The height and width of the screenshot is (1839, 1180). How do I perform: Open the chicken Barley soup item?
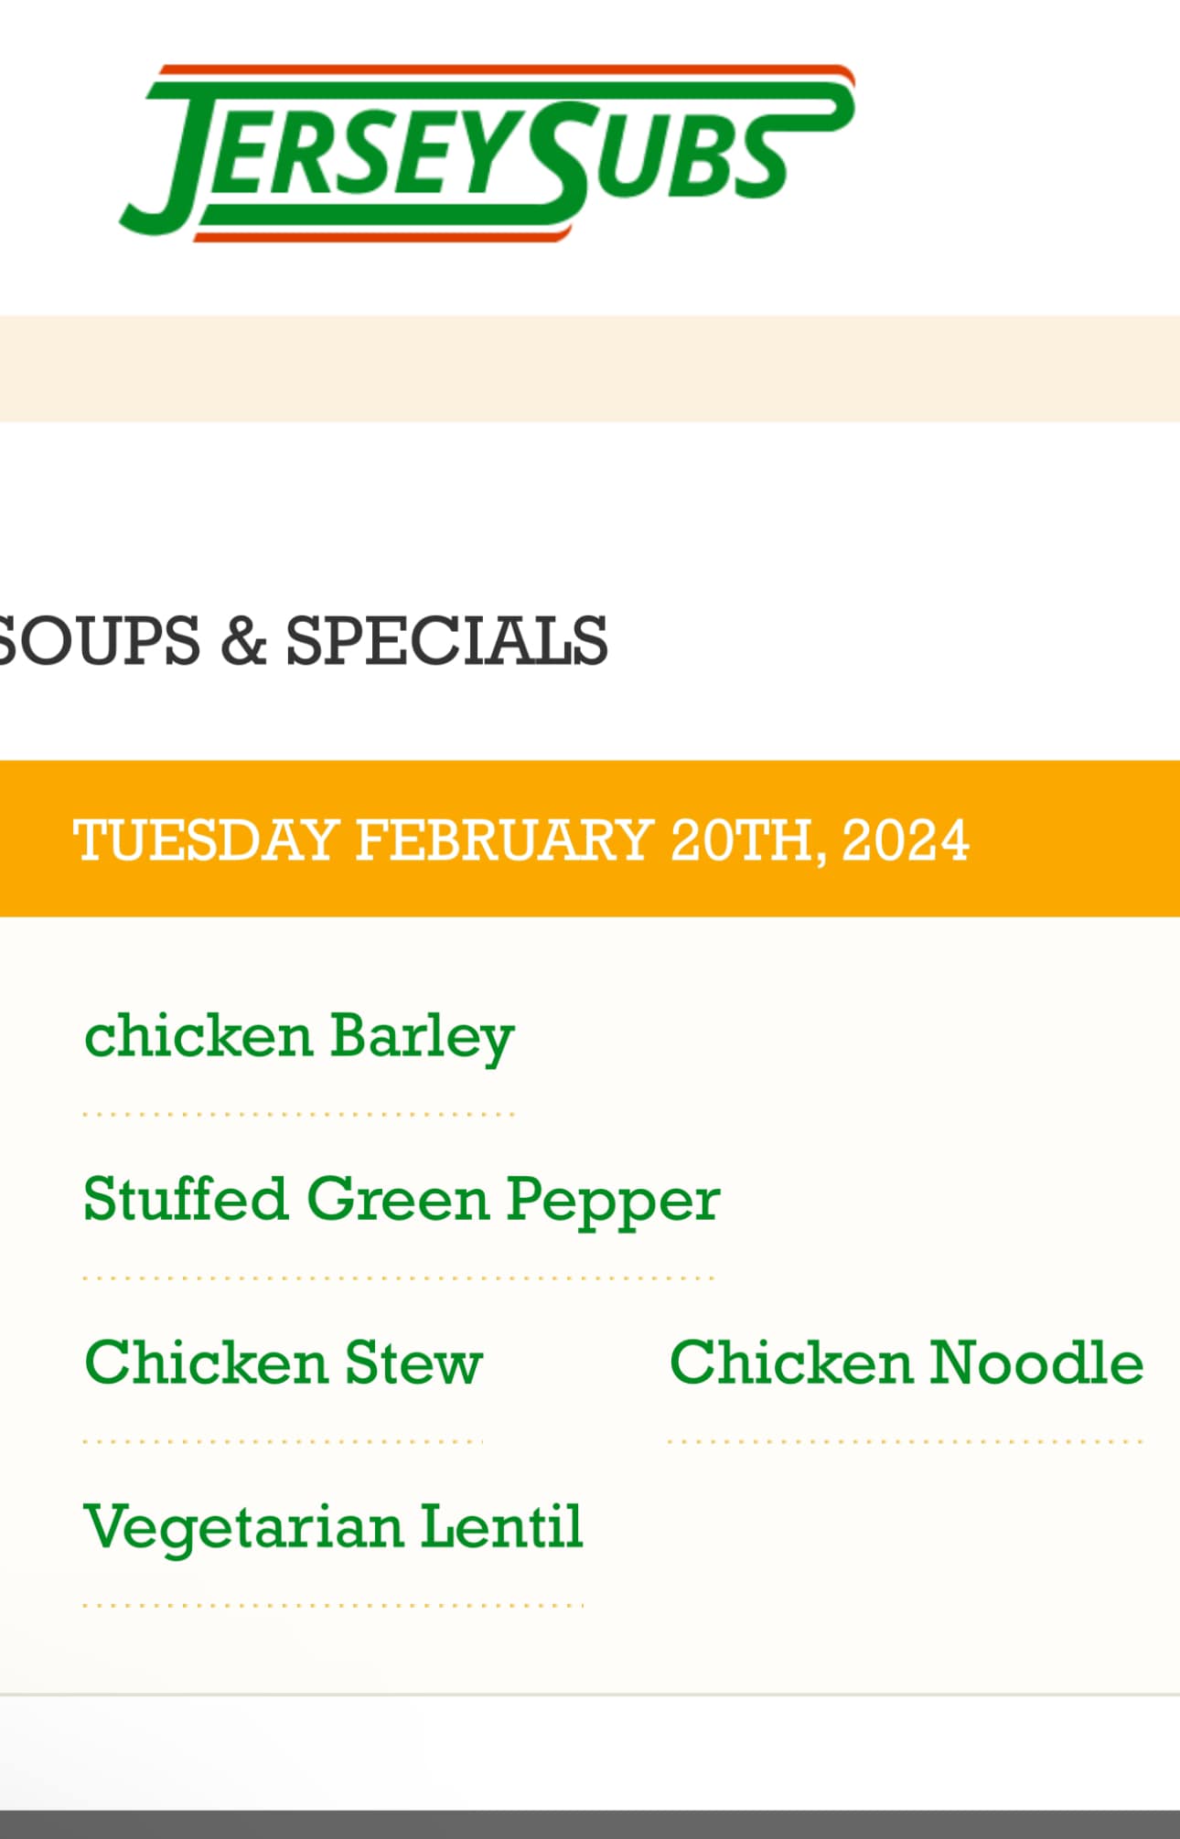tap(299, 1037)
